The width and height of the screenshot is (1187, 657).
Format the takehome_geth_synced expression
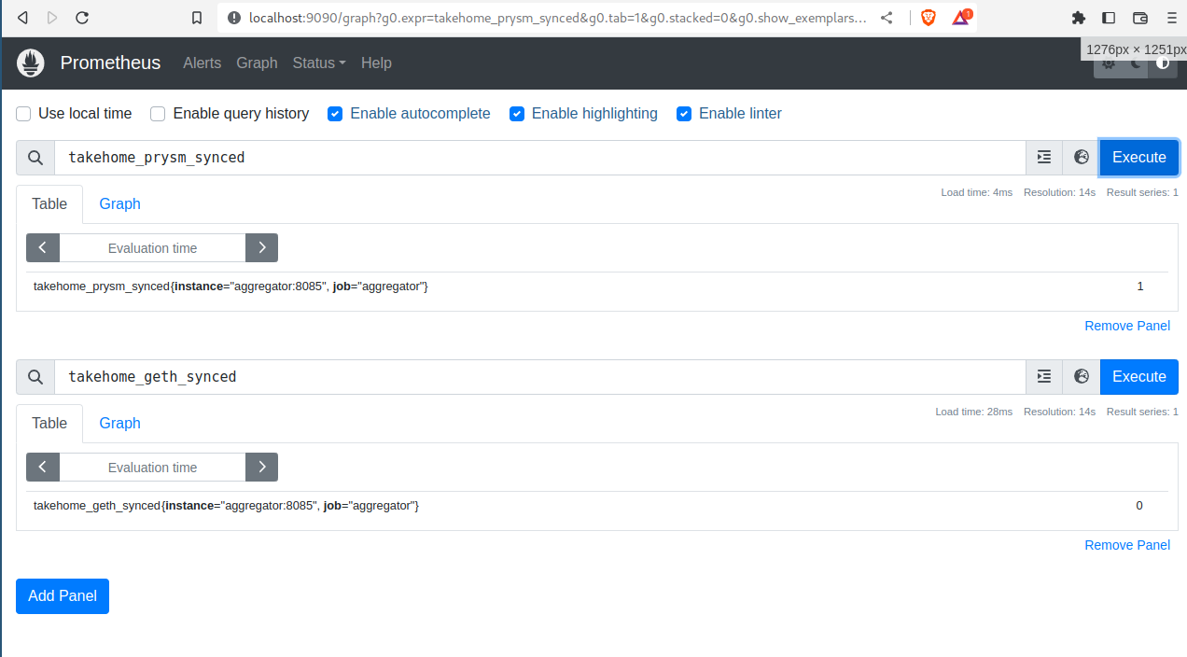click(1044, 377)
